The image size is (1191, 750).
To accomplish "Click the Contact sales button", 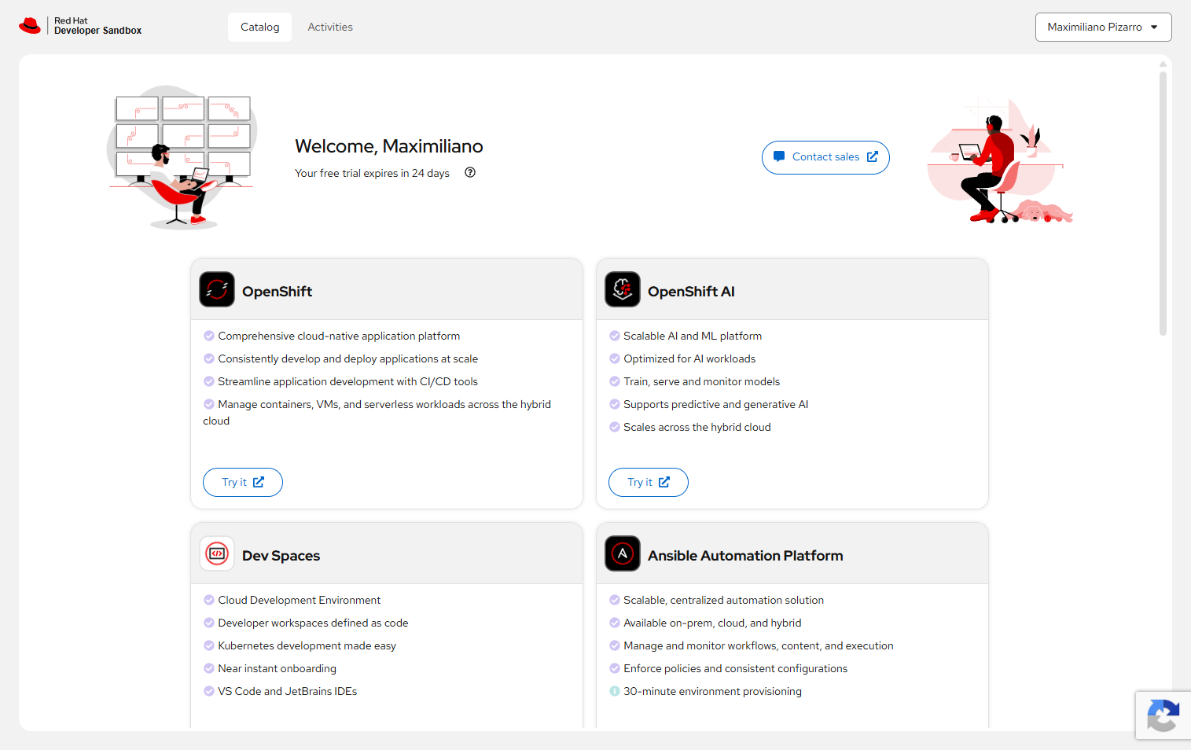I will coord(825,157).
